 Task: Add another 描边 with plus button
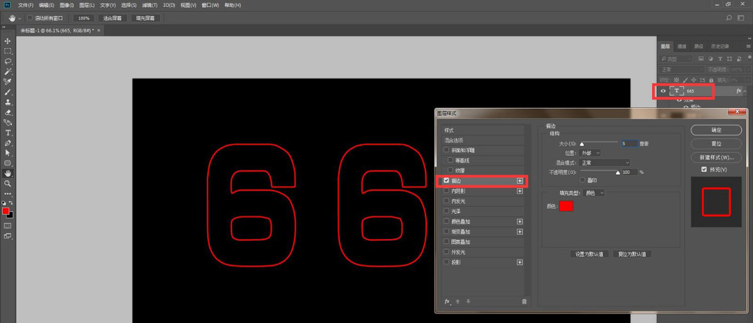(520, 181)
